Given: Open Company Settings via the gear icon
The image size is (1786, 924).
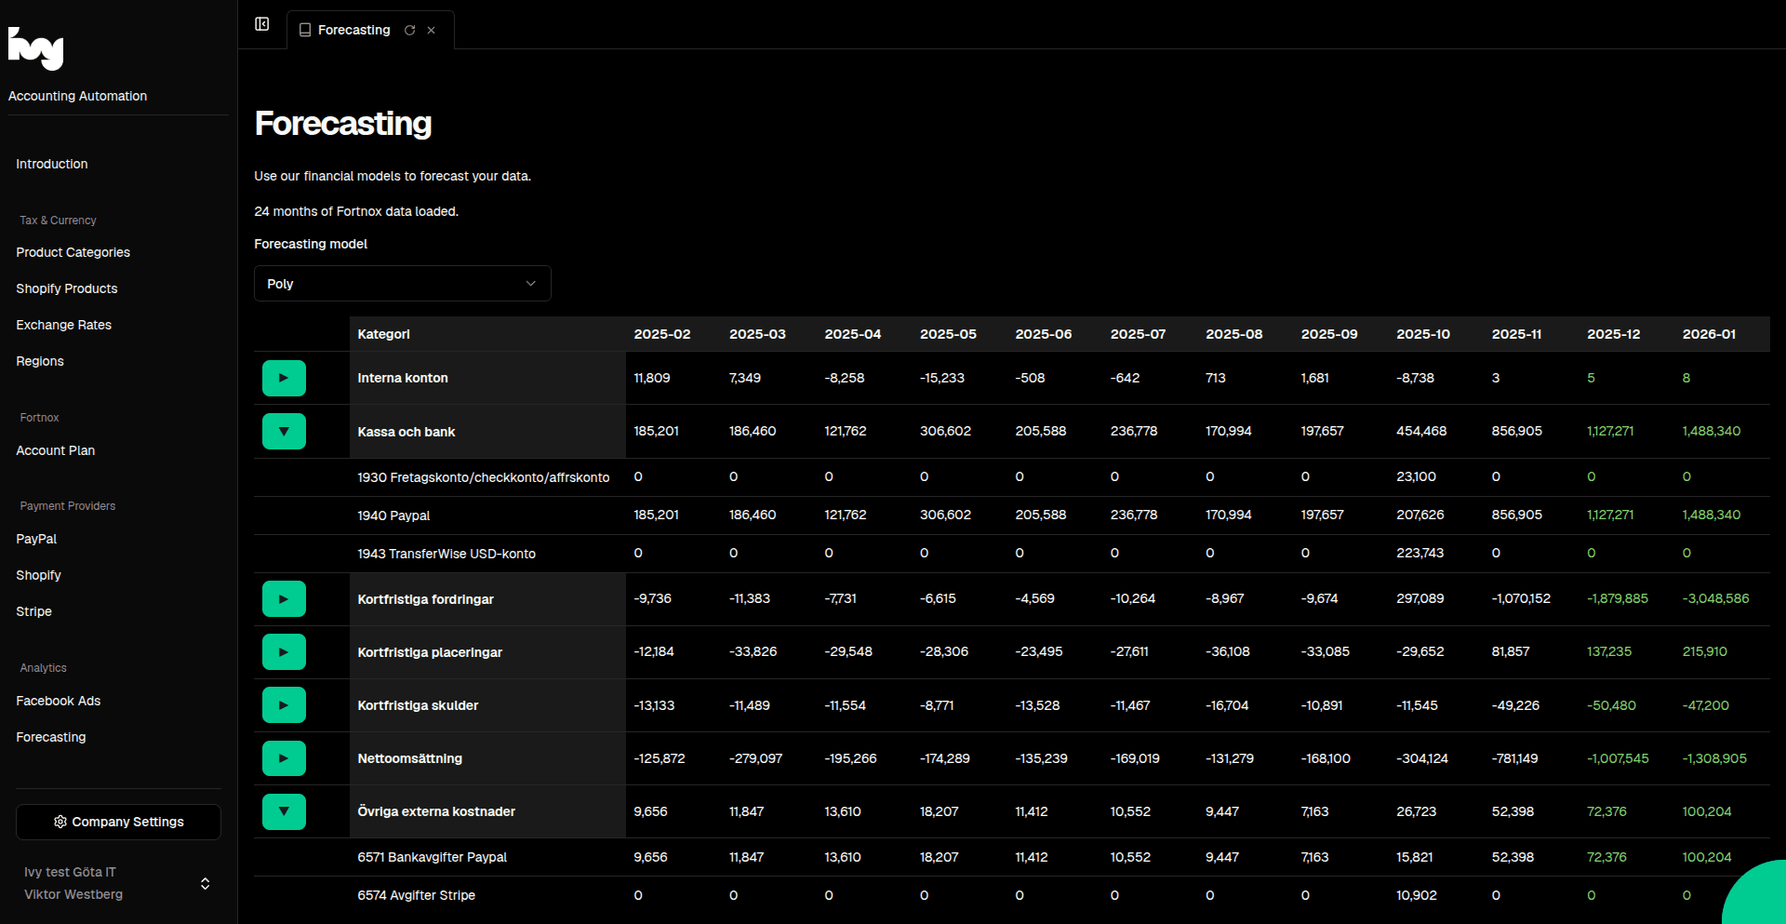Looking at the screenshot, I should 59,822.
